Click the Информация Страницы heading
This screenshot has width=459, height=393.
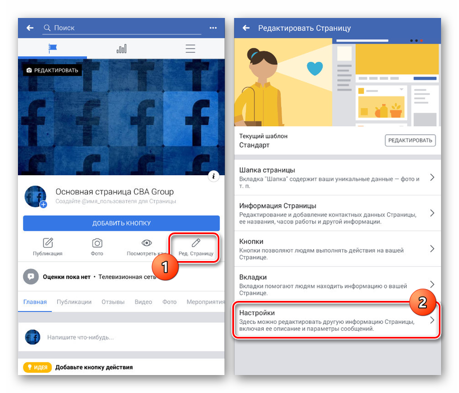[x=278, y=206]
